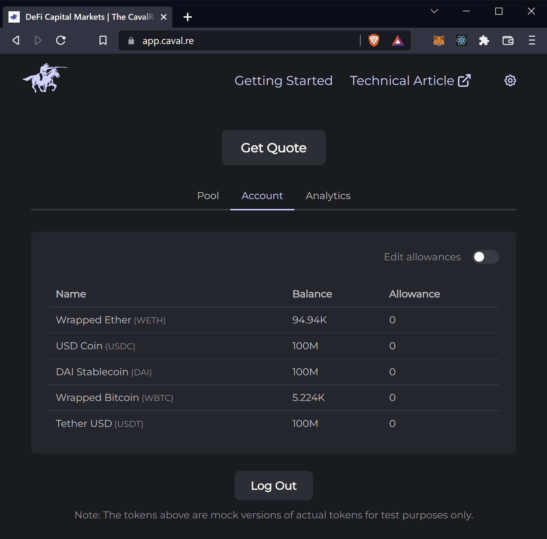This screenshot has width=547, height=539.
Task: Click the USDC 100M balance value
Action: [x=305, y=346]
